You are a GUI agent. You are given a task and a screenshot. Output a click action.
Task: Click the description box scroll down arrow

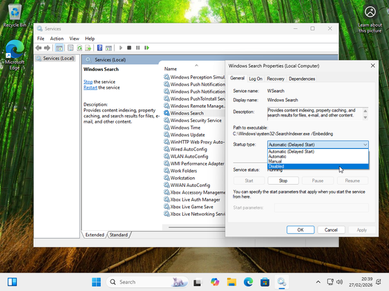click(366, 118)
